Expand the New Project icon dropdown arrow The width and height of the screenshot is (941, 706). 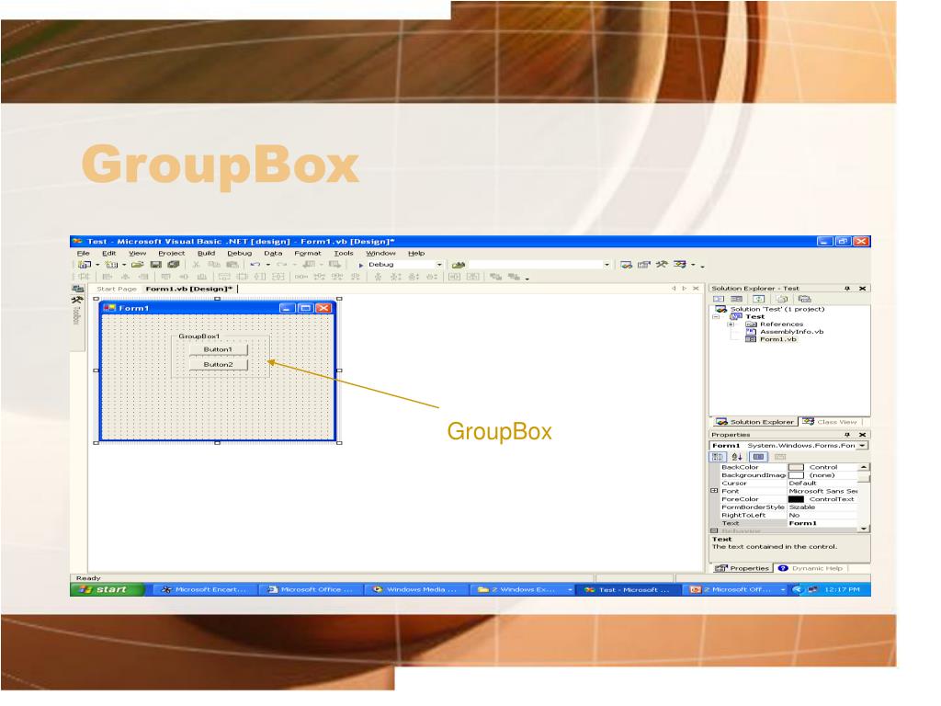coord(97,265)
